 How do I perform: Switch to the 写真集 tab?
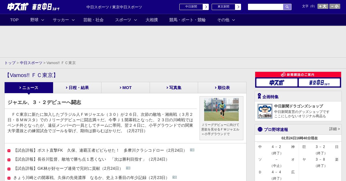click(174, 88)
